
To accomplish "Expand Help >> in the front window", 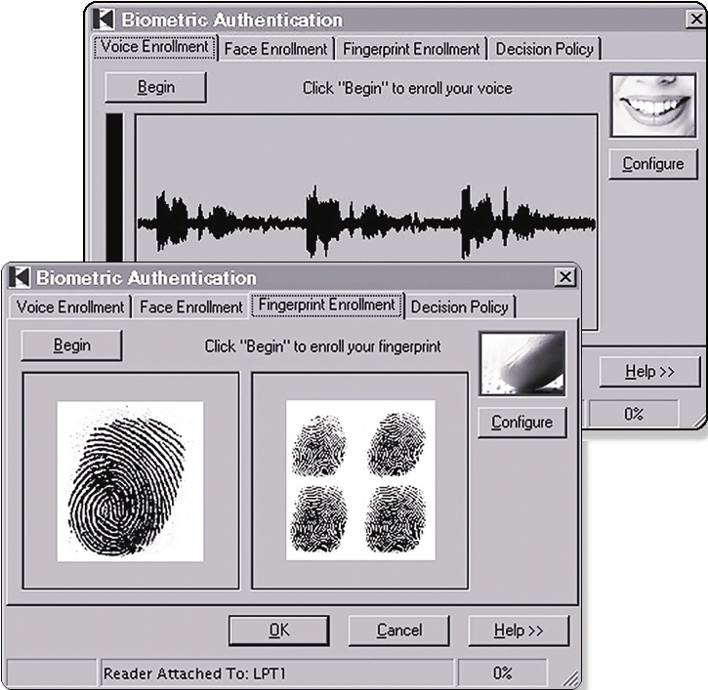I will pos(519,630).
